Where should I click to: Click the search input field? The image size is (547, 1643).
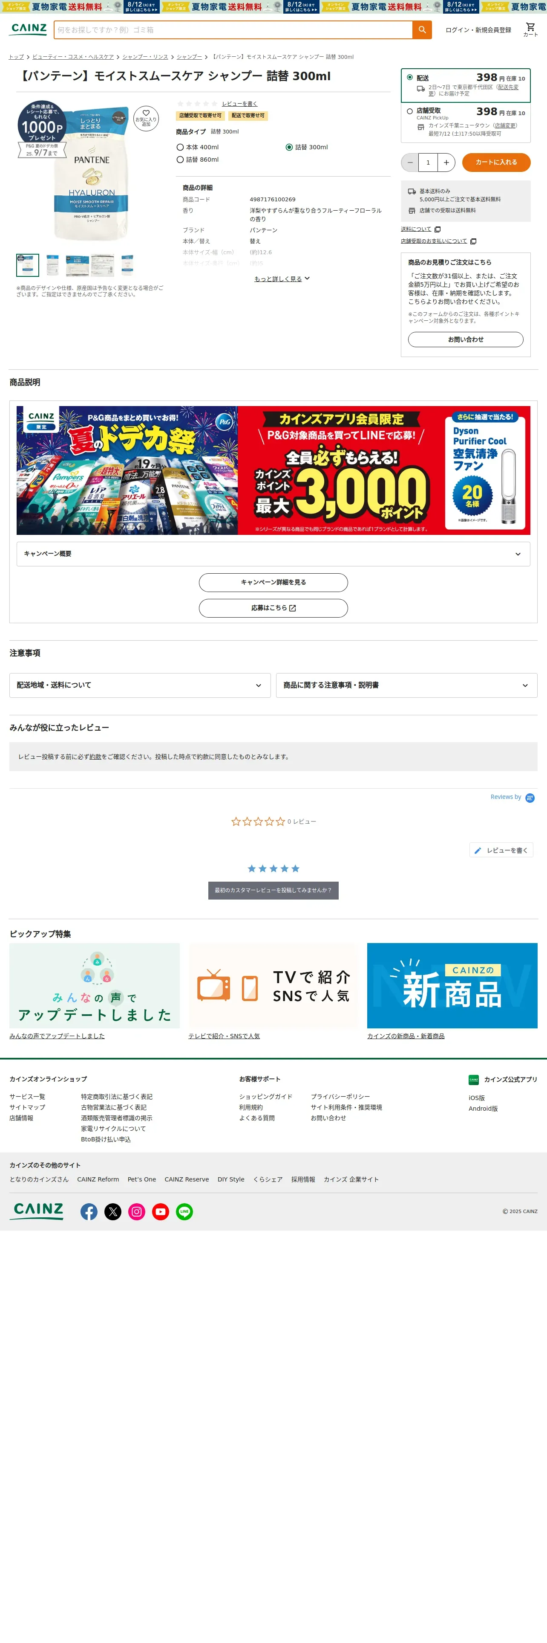233,30
